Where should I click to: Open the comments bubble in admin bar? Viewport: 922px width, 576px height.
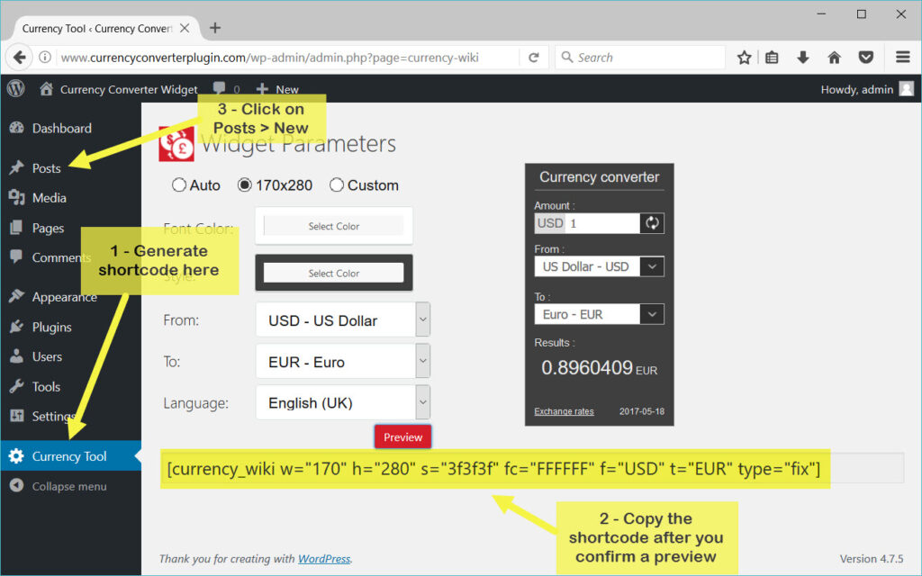pos(220,88)
